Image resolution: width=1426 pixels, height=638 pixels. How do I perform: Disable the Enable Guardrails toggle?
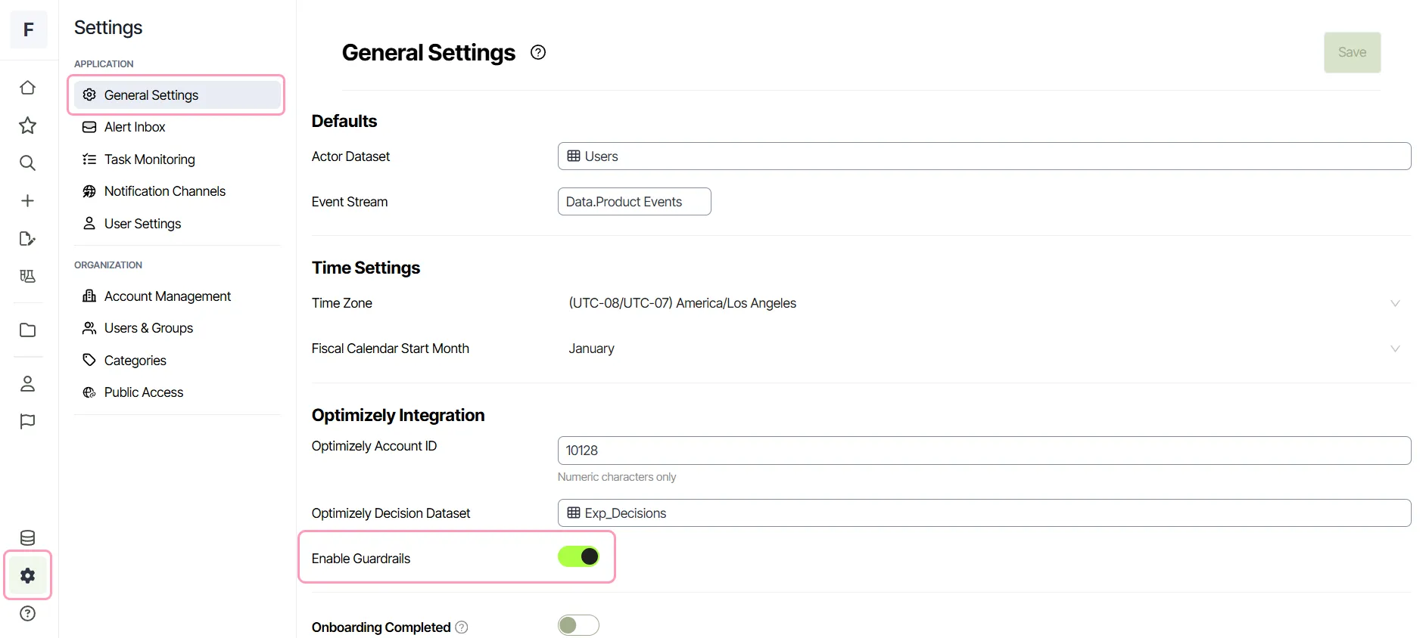(578, 557)
